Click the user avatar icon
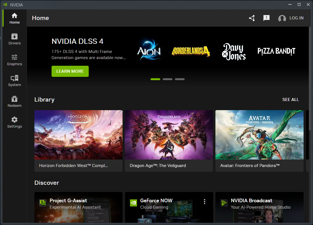 click(282, 18)
